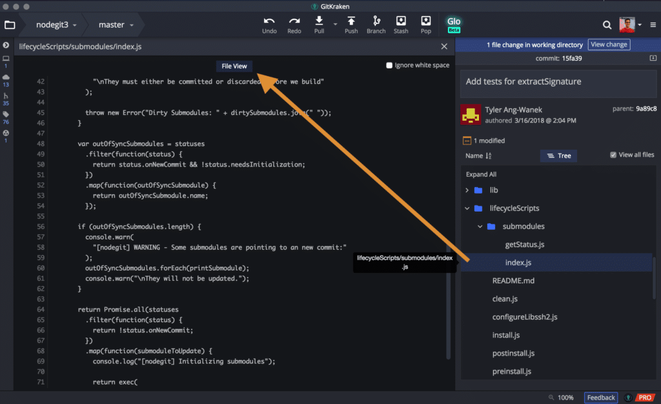
Task: Open clean.js file
Action: pos(505,299)
